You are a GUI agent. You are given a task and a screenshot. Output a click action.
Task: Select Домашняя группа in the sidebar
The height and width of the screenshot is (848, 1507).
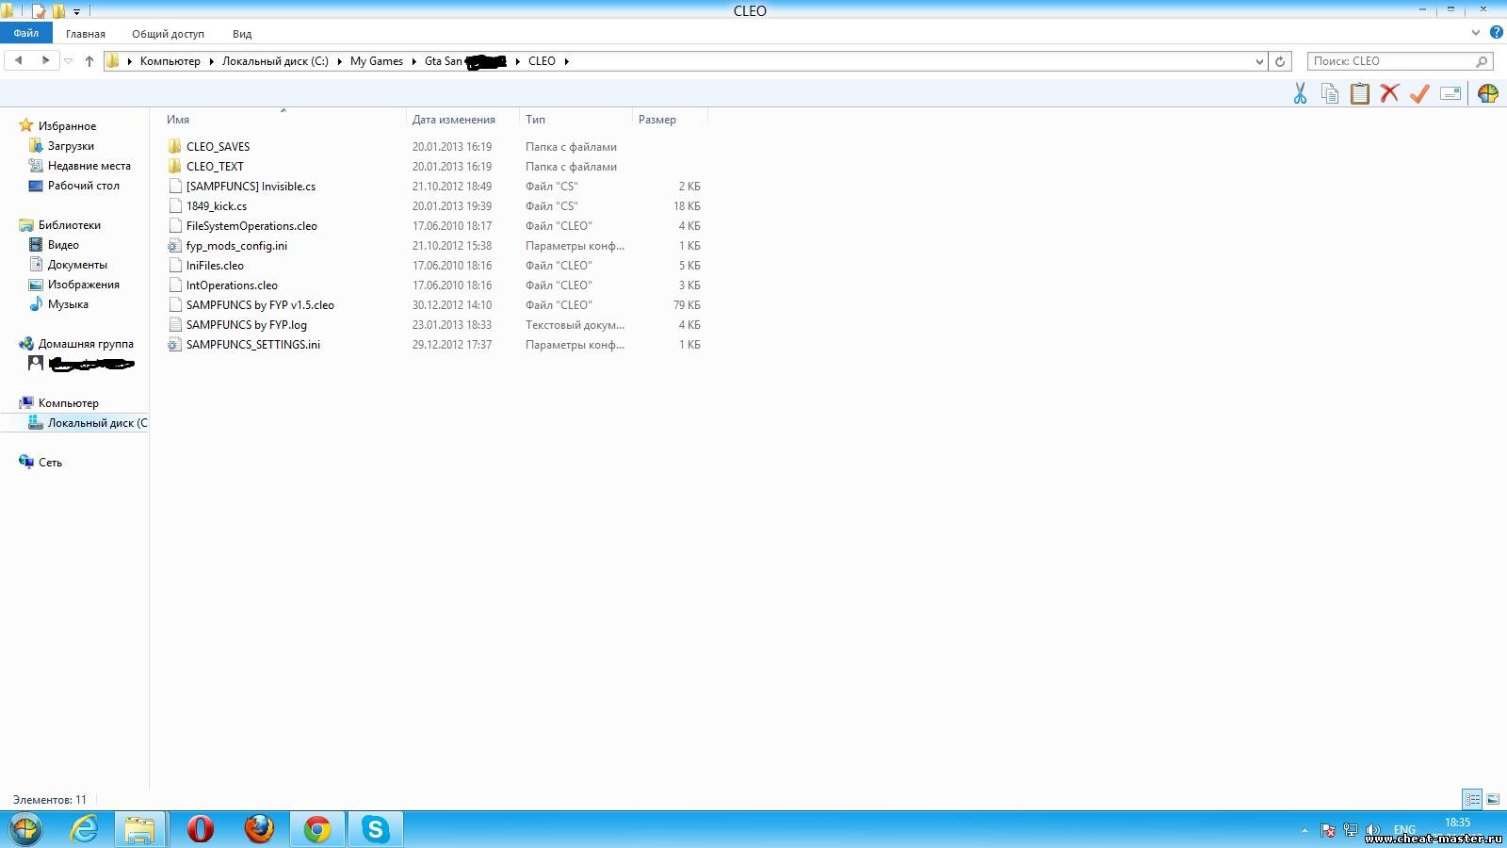[86, 344]
